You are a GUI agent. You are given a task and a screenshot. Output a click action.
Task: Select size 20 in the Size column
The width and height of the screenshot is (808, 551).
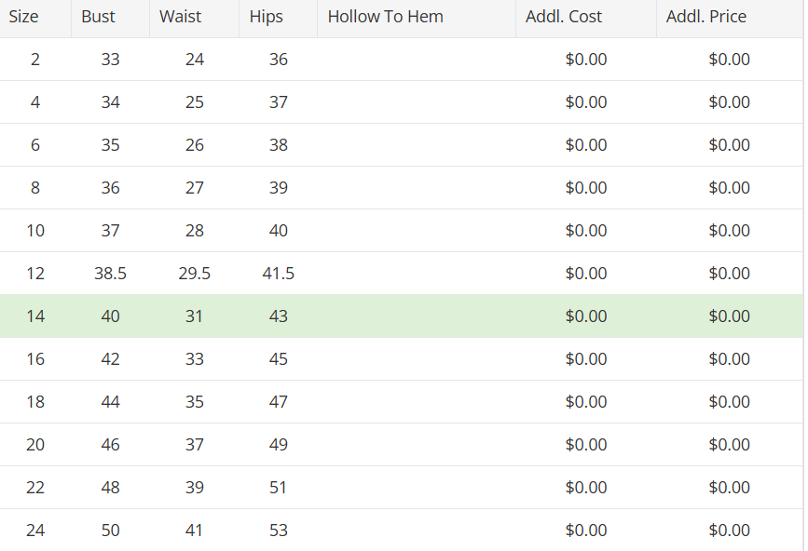click(35, 445)
